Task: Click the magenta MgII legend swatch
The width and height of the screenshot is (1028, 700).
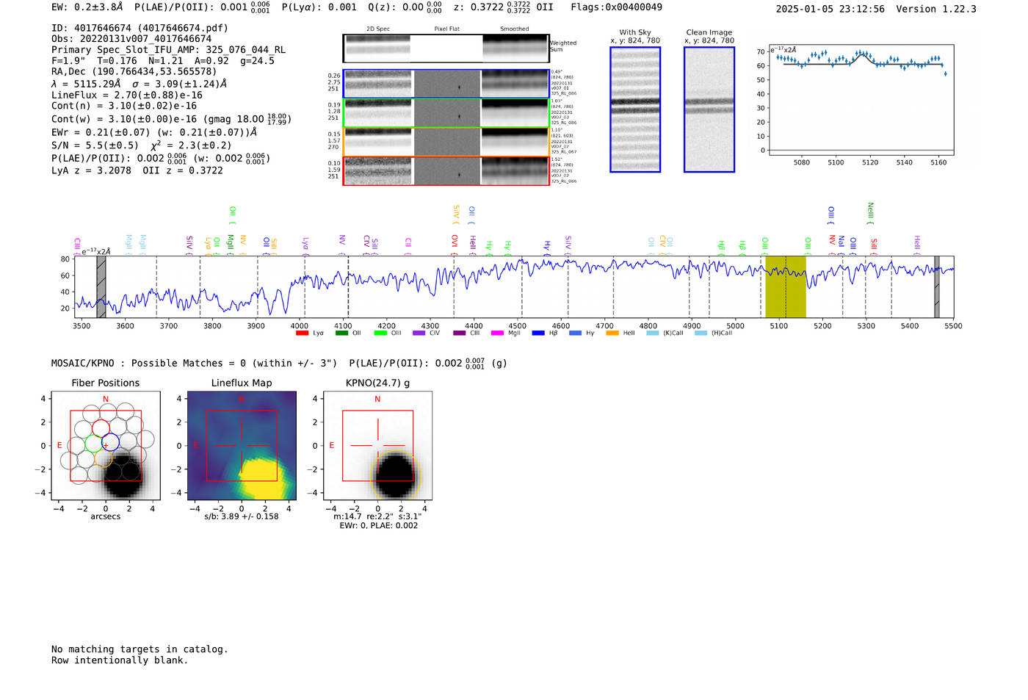Action: click(x=497, y=333)
